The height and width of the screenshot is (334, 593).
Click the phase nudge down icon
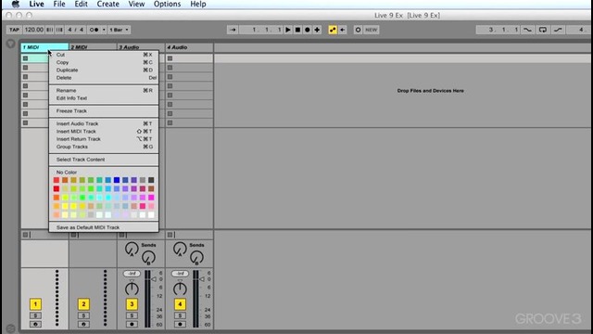pos(49,30)
